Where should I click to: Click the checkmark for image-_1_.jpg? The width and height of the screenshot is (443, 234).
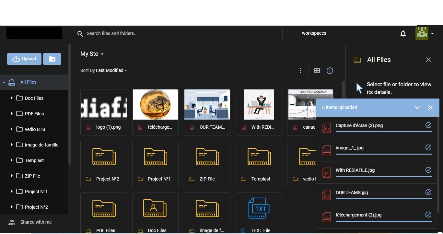click(428, 147)
